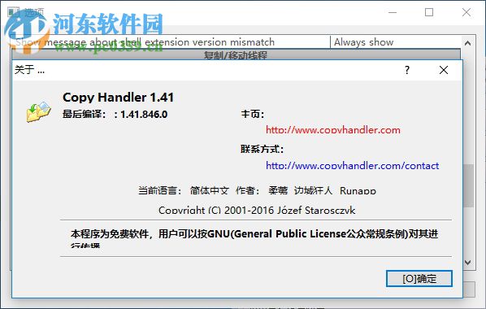Click the Copy Handler 1.41 title text
The height and width of the screenshot is (309, 486).
[118, 98]
